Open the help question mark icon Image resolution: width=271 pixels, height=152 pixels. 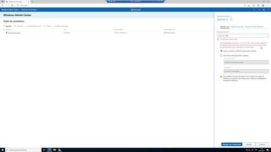coord(268,10)
